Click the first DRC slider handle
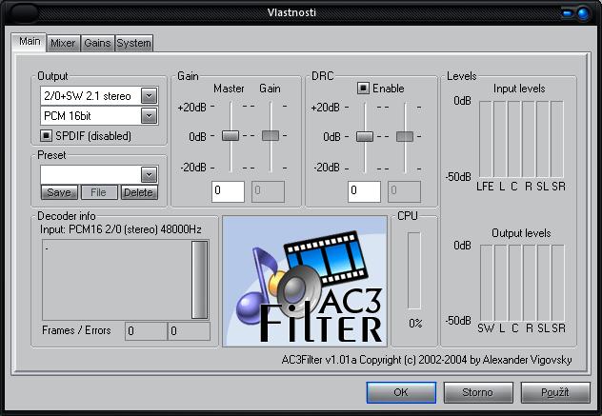The image size is (602, 416). pos(365,136)
